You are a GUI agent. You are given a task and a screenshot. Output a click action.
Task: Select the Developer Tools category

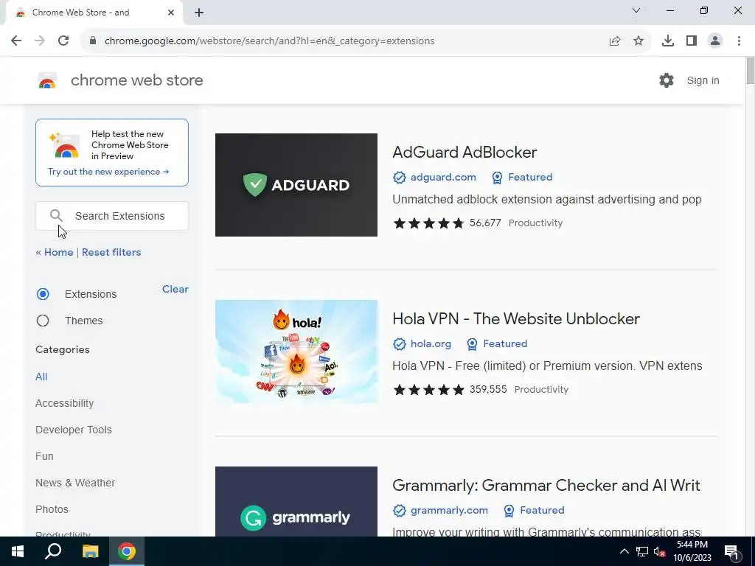74,430
